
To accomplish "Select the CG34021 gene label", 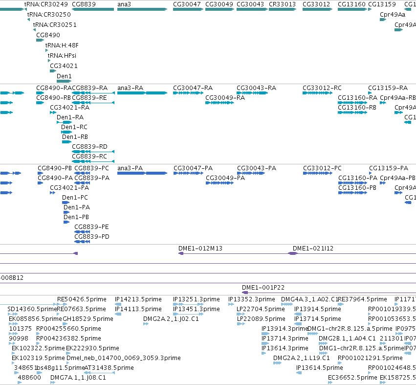I will click(x=64, y=66).
